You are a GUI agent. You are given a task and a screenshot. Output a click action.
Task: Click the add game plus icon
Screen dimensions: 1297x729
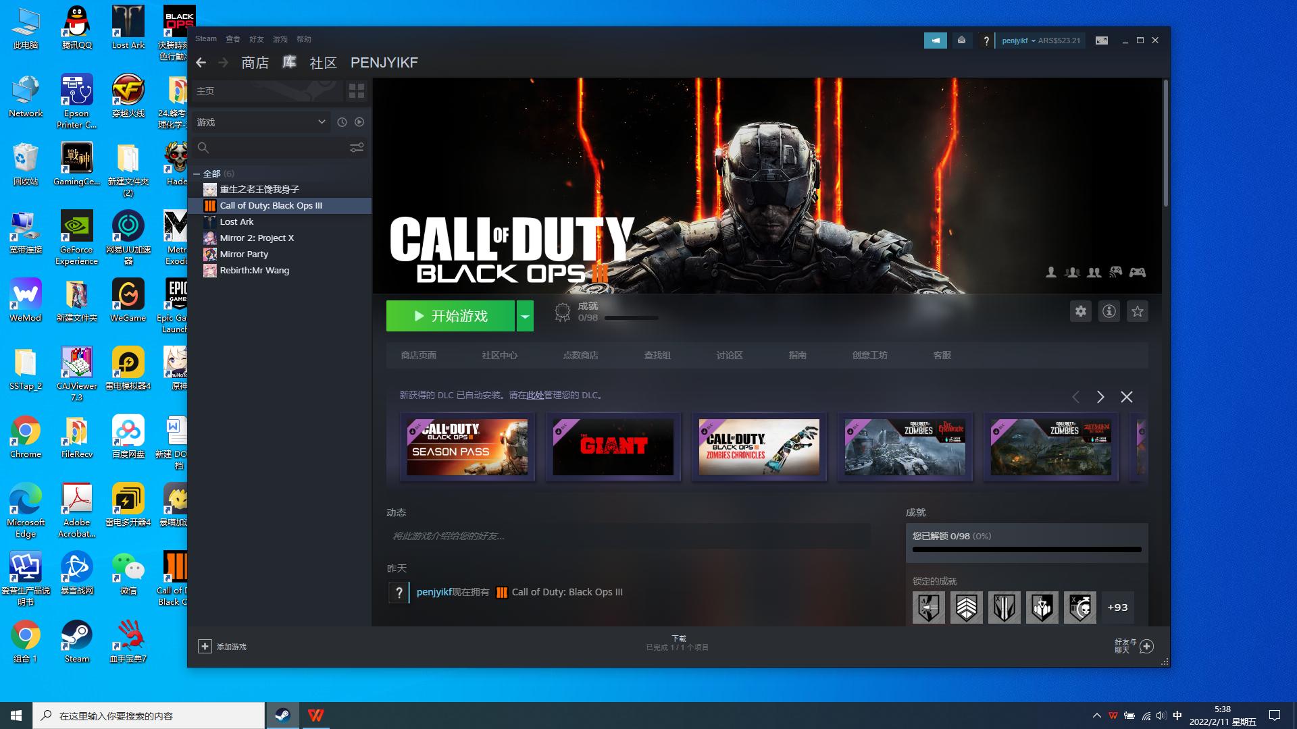pyautogui.click(x=205, y=647)
